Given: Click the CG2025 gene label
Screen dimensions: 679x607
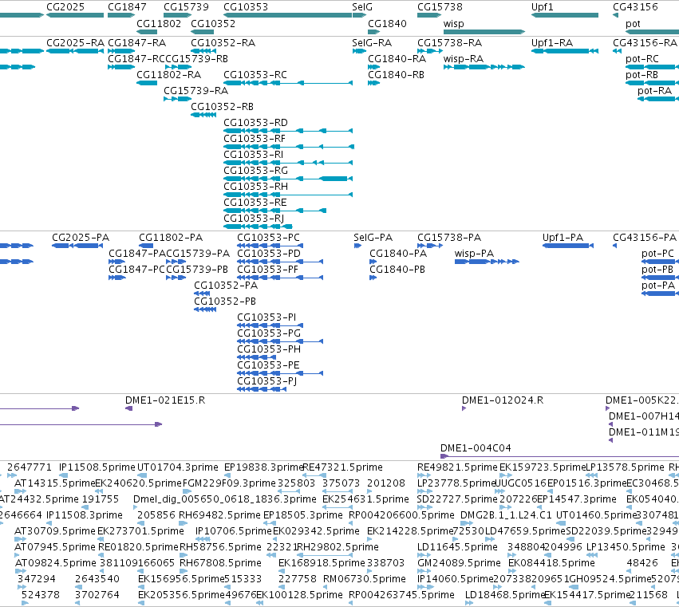Looking at the screenshot, I should click(65, 7).
